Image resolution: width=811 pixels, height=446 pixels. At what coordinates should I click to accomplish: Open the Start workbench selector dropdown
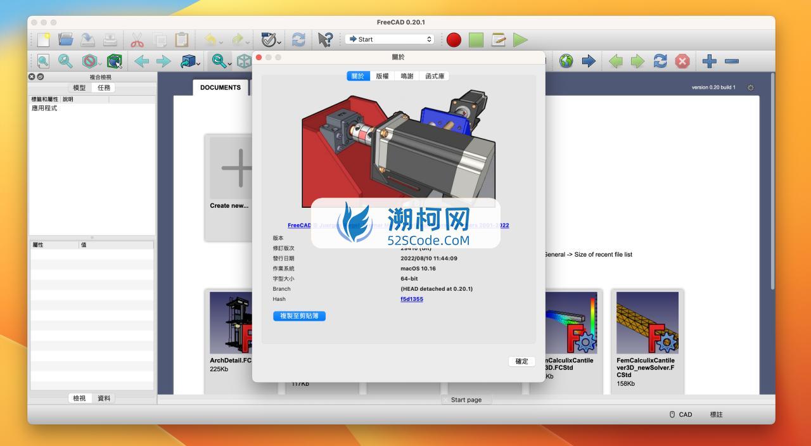390,39
